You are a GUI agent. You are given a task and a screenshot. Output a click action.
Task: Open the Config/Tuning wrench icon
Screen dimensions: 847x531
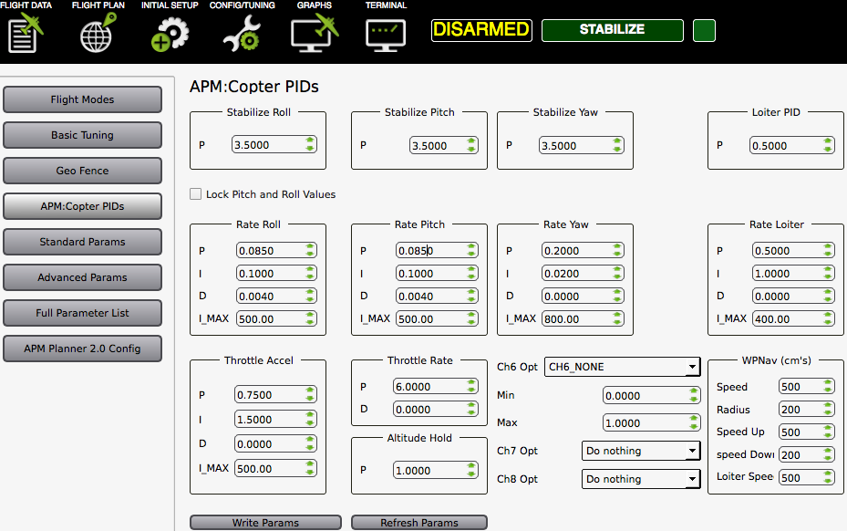coord(242,34)
